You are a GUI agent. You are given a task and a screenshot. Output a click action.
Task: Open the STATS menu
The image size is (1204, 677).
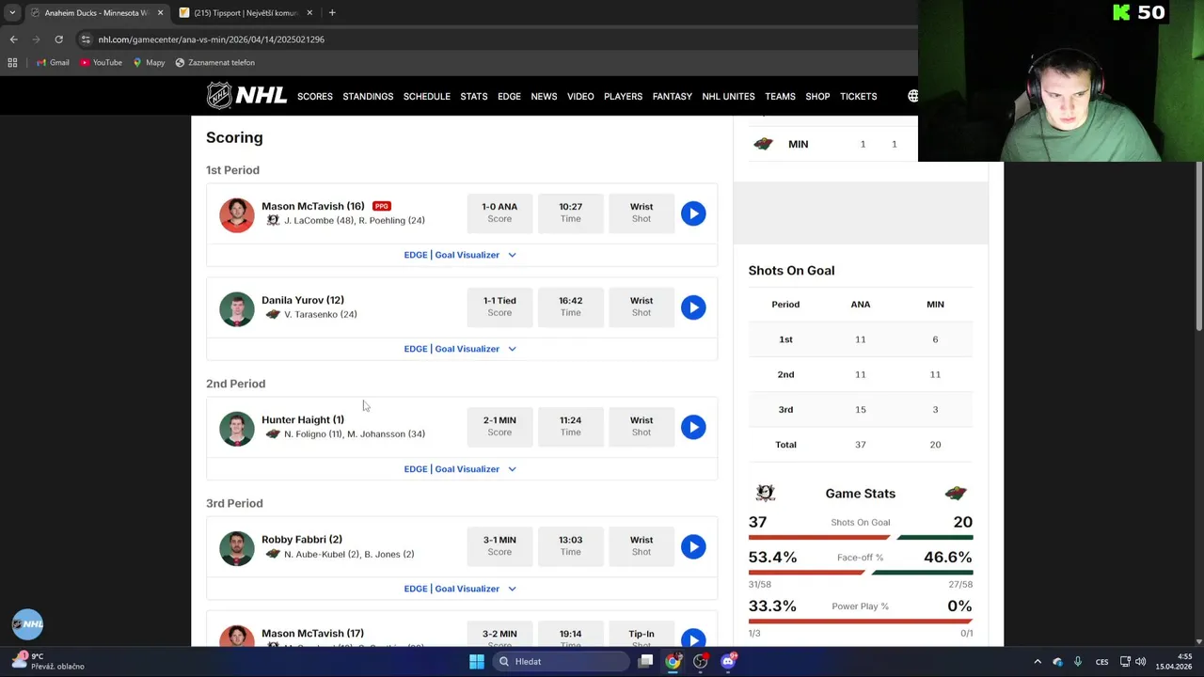click(x=474, y=96)
